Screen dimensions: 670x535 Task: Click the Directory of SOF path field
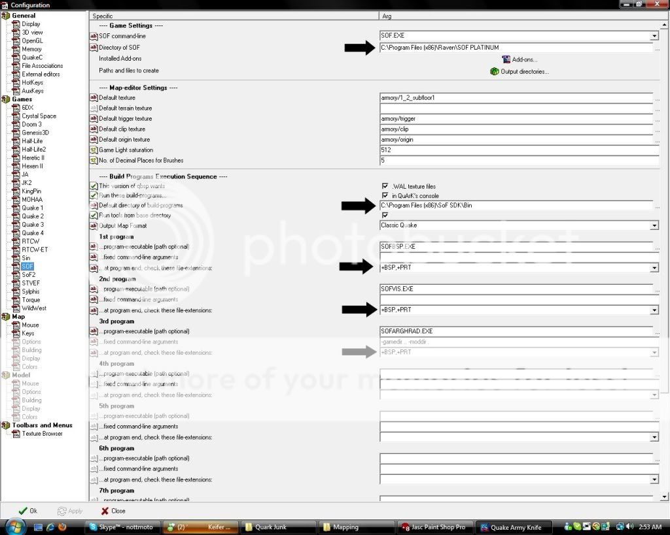516,48
